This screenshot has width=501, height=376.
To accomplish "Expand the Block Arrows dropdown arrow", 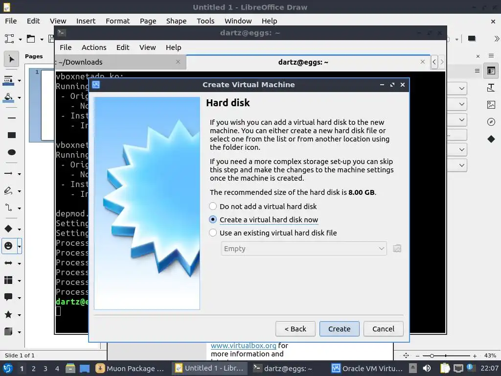I will click(x=20, y=263).
